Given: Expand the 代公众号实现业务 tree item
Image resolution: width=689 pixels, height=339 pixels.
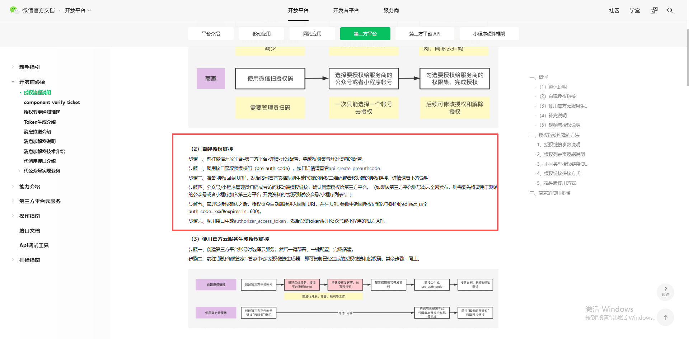Looking at the screenshot, I should [19, 171].
